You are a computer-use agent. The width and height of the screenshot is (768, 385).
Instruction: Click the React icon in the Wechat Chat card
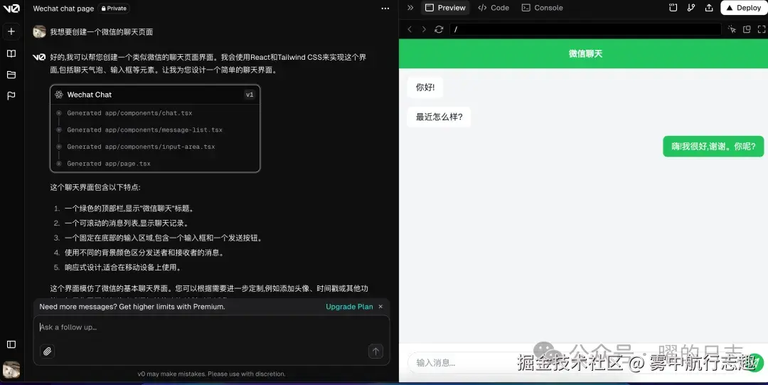[x=59, y=95]
